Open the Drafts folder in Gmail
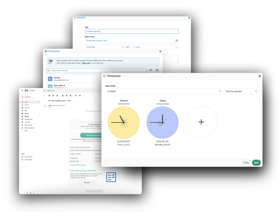 click(x=27, y=113)
